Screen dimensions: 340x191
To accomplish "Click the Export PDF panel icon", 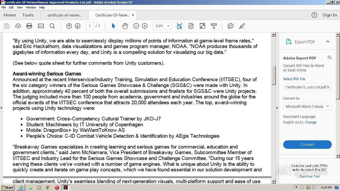I will tap(288, 42).
